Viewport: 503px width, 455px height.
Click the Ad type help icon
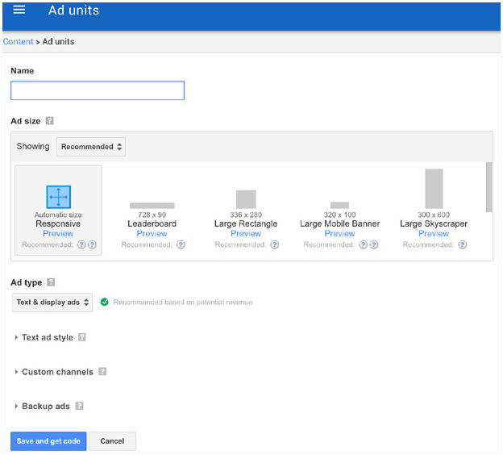[x=51, y=282]
